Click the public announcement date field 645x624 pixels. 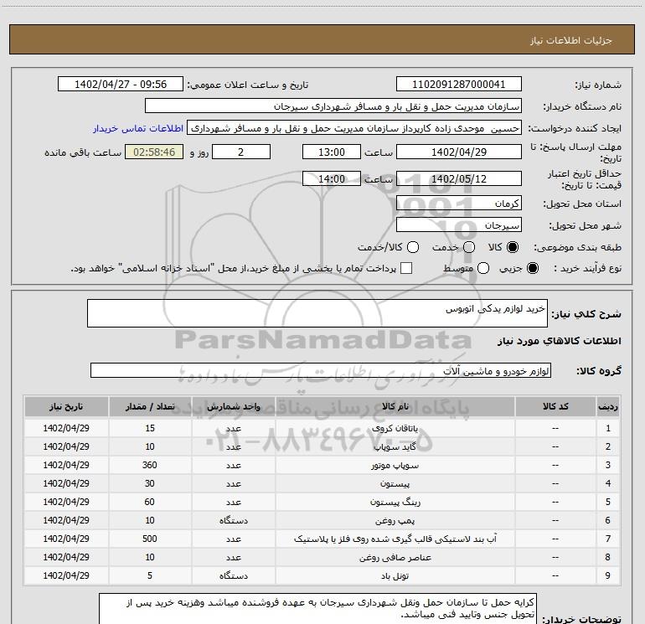point(121,85)
